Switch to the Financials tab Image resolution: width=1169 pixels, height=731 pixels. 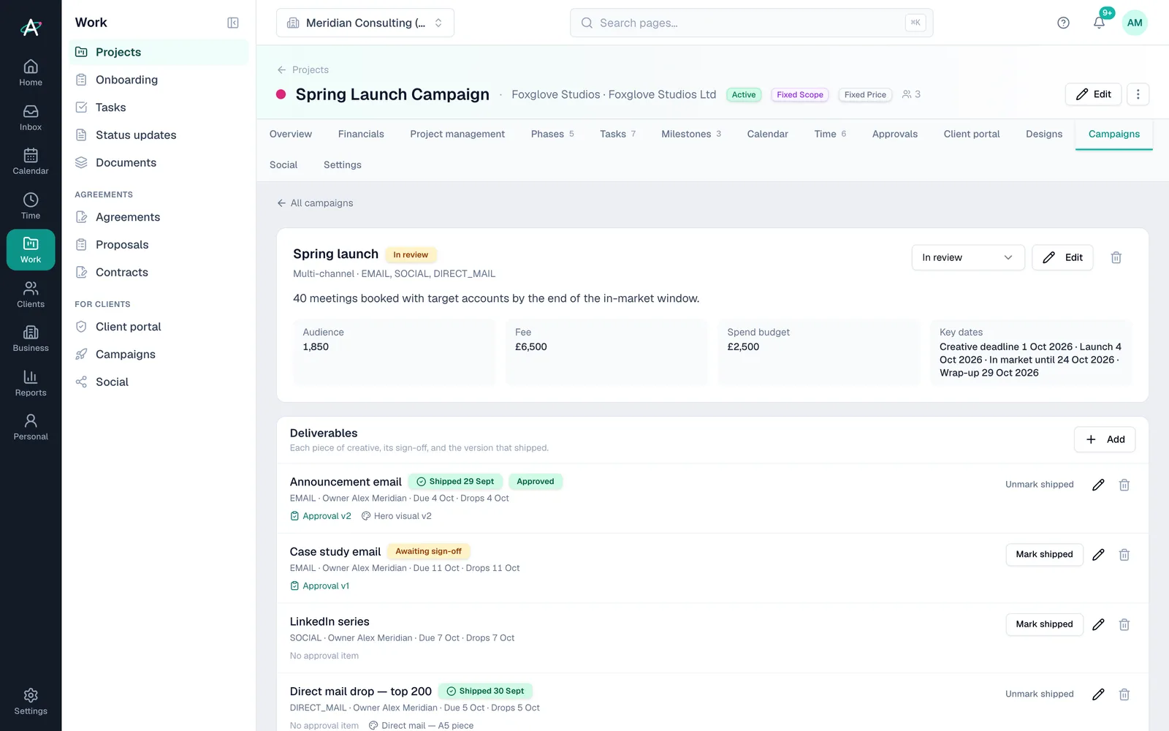coord(361,134)
